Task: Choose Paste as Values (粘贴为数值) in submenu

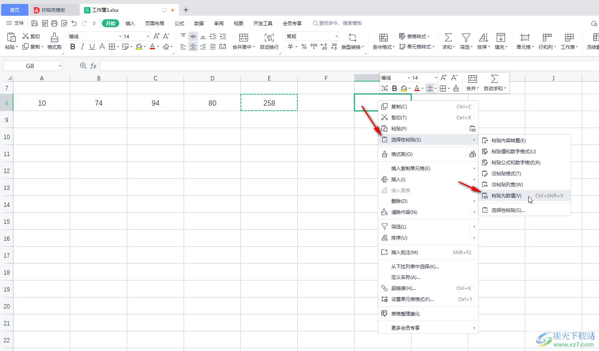Action: coord(525,195)
